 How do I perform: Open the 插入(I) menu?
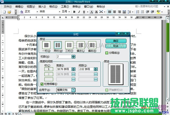tap(42, 7)
